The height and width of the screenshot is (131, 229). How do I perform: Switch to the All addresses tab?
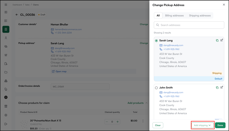pos(158,15)
